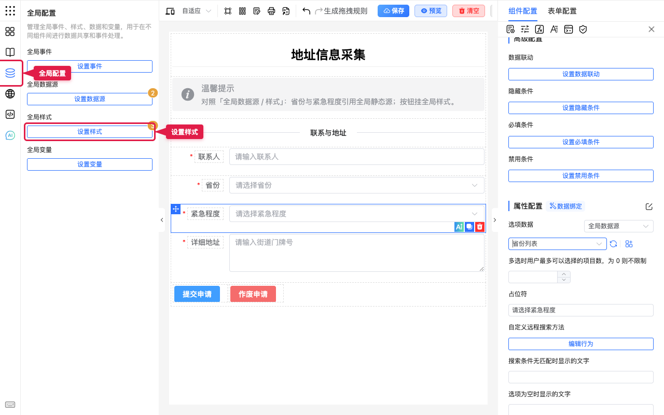Open the first config-list icon in right panel

(510, 29)
